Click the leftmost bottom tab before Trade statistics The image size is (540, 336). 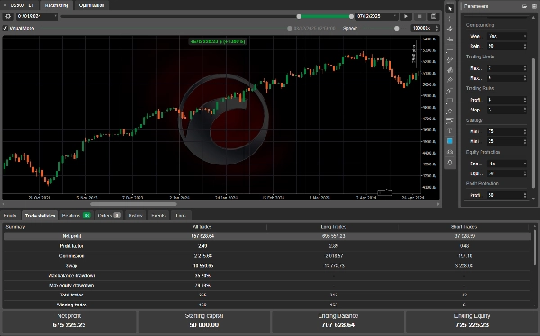click(x=10, y=216)
